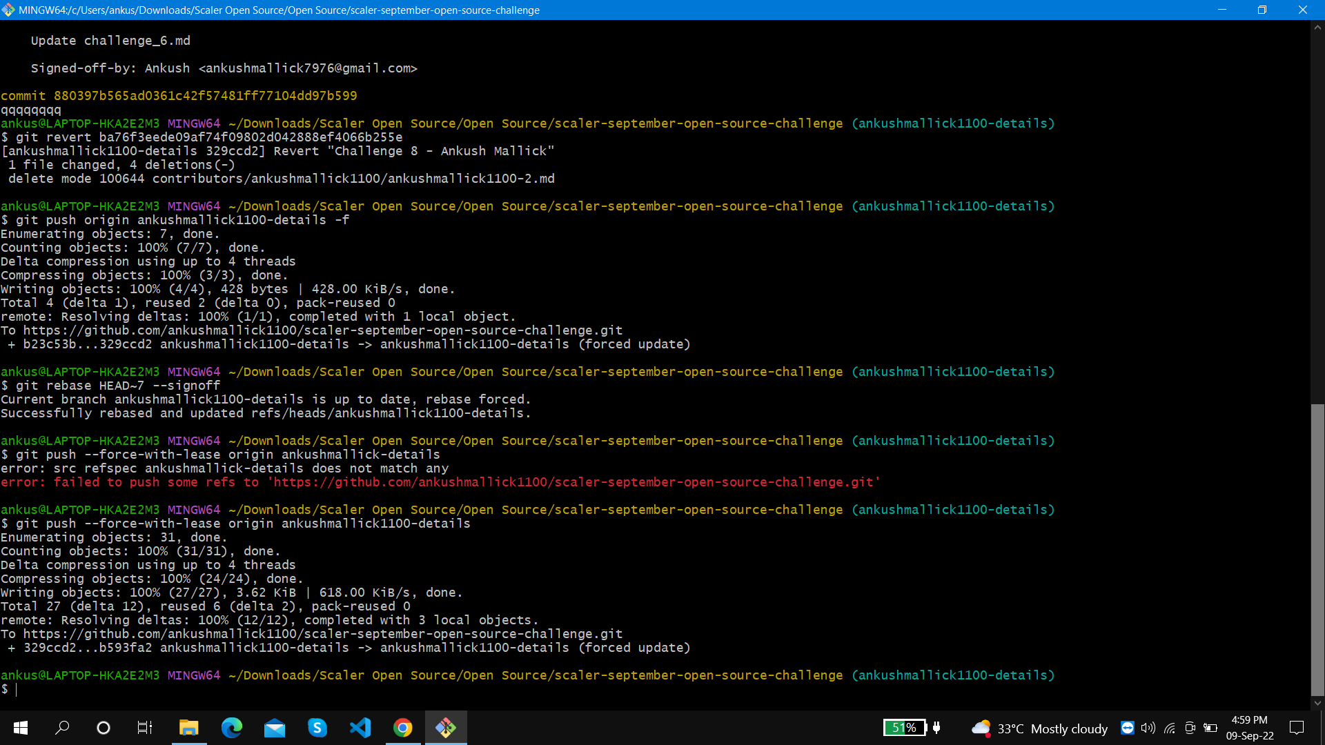Click the terminal prompt input area

pyautogui.click(x=17, y=689)
